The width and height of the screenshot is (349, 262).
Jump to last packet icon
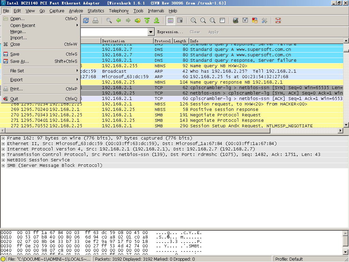(x=157, y=20)
